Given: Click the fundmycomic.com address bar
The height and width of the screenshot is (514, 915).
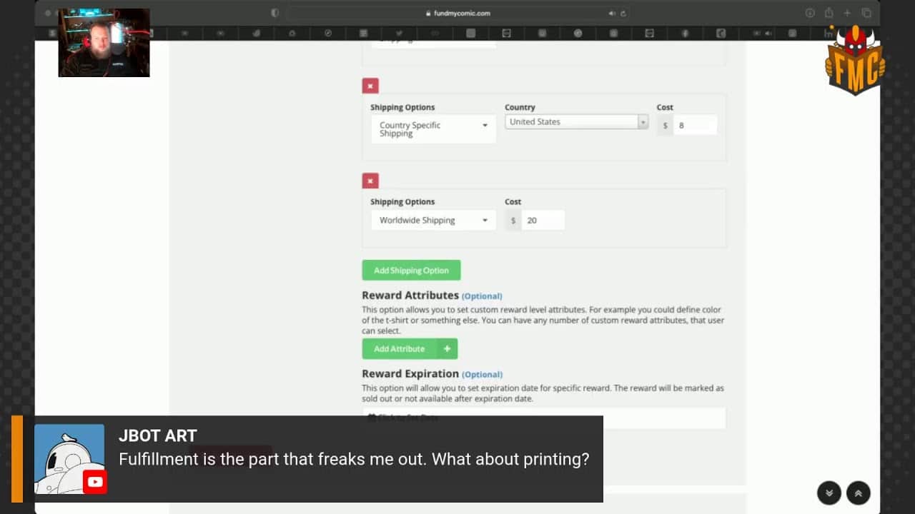Looking at the screenshot, I should pos(457,13).
